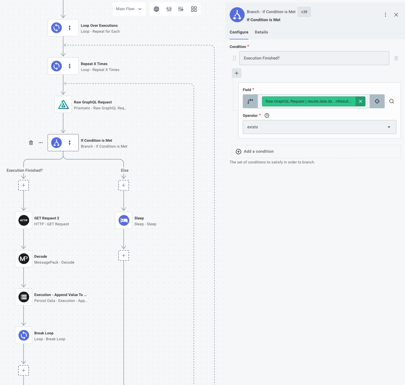
Task: Delete the If Condition is Met step
Action: tap(31, 143)
